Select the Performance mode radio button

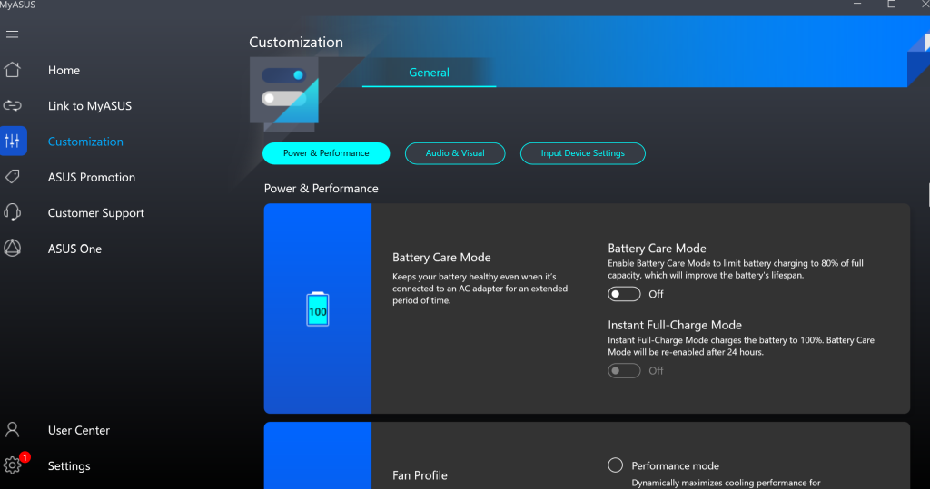click(x=616, y=465)
